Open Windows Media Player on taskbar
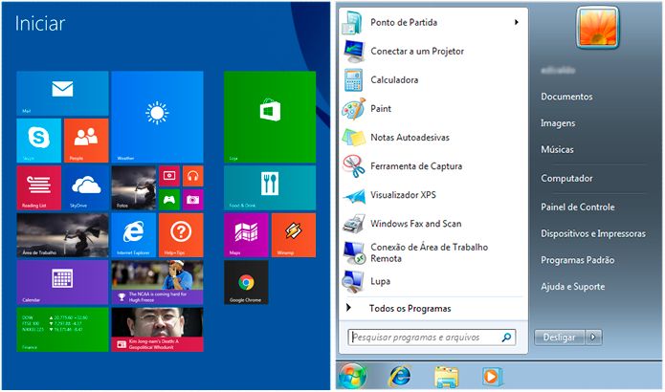Screen dimensions: 665x392 click(x=492, y=377)
